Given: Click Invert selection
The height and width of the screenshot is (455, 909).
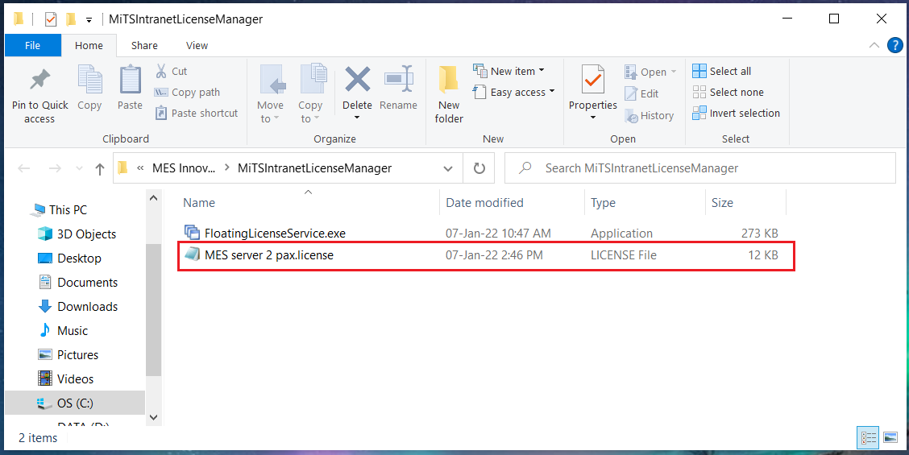Looking at the screenshot, I should (x=737, y=113).
